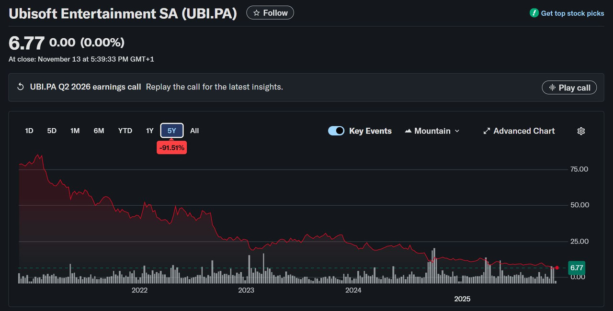Screen dimensions: 613x311
Task: Click the 25.00 price axis label
Action: [579, 241]
